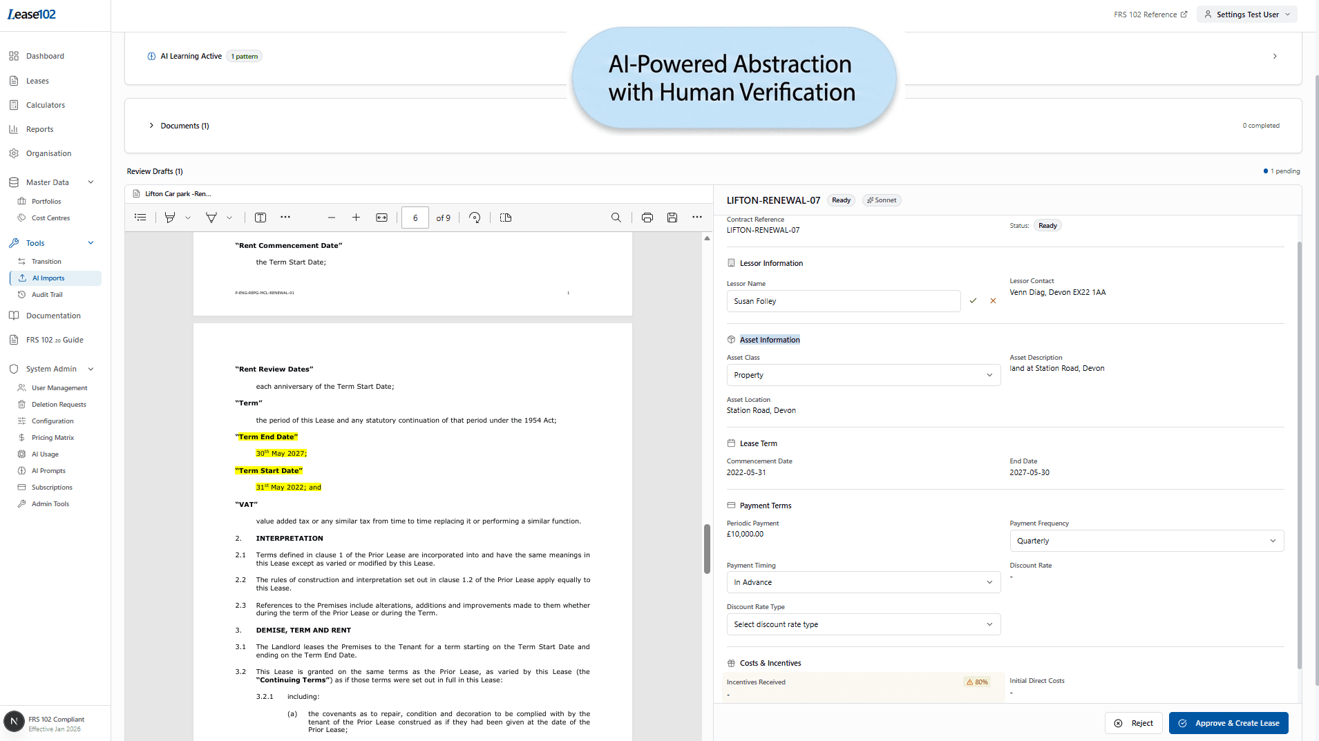
Task: Reject the extracted lessor name value
Action: 993,300
